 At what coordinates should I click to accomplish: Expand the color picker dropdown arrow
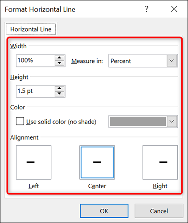[172, 121]
